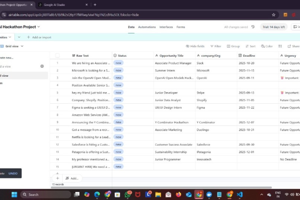
Task: Open a new browser tab
Action: coord(95,4)
